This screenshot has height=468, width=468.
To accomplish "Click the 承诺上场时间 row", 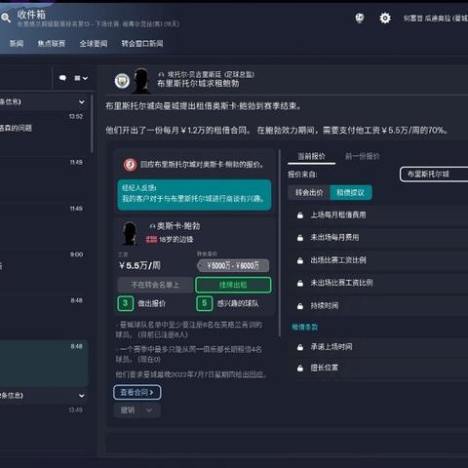I will pos(378,347).
